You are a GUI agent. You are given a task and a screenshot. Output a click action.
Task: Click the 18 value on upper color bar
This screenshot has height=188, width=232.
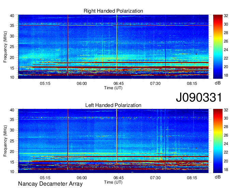(x=226, y=75)
